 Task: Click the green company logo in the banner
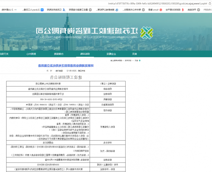(x=146, y=33)
